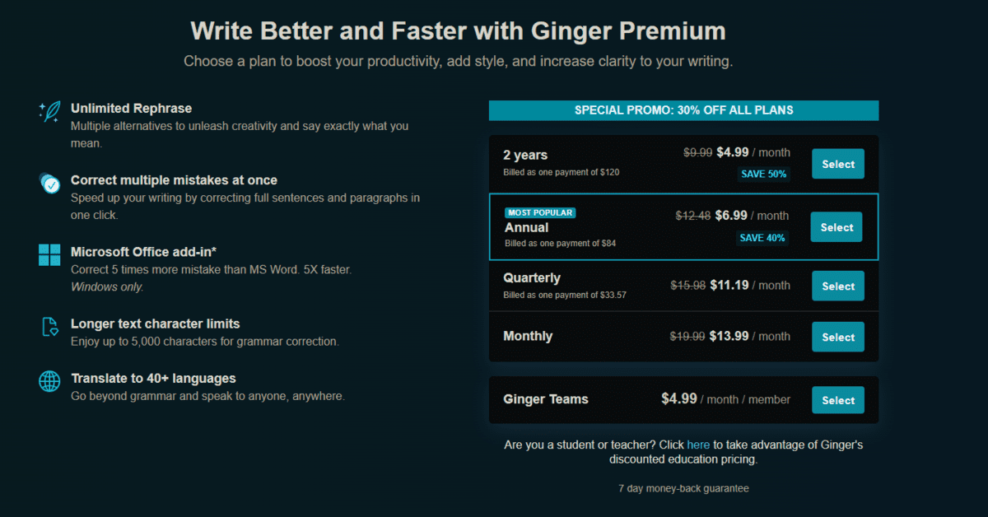Viewport: 988px width, 517px height.
Task: Open the 'here' education pricing link
Action: pyautogui.click(x=698, y=445)
